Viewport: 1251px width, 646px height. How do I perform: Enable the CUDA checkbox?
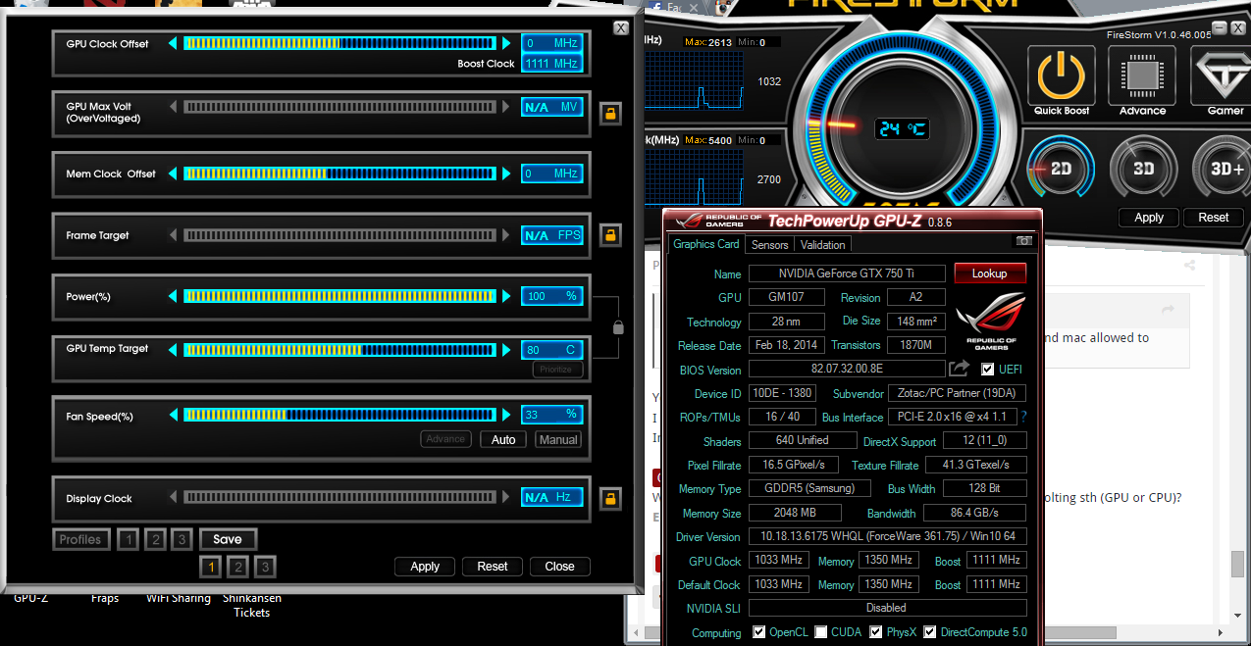tap(820, 632)
